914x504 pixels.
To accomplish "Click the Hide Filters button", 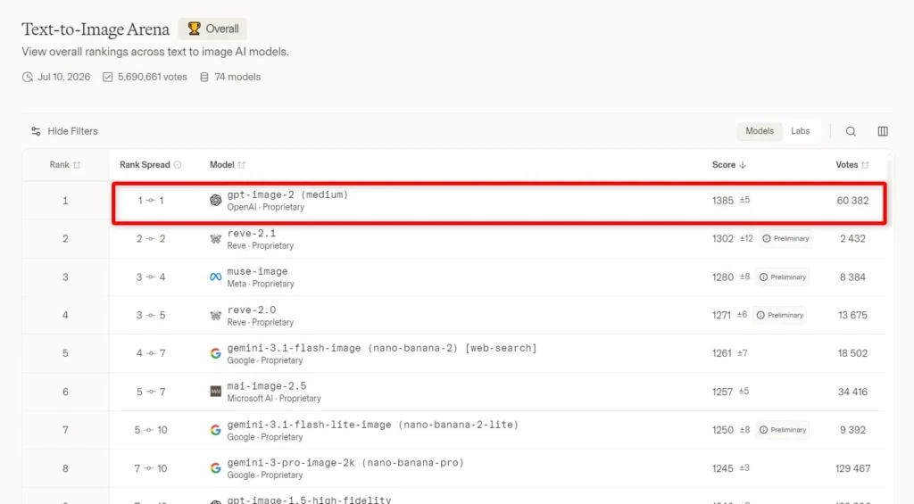I will coord(64,132).
